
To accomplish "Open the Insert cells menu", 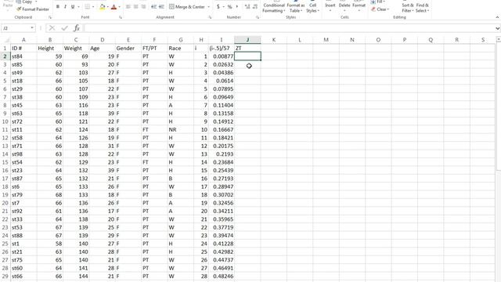I will click(x=330, y=6).
